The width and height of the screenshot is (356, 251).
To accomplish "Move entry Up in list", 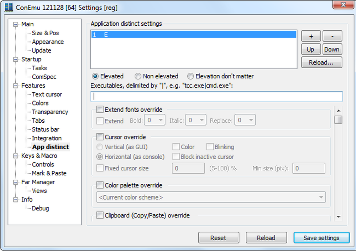I will [x=311, y=49].
